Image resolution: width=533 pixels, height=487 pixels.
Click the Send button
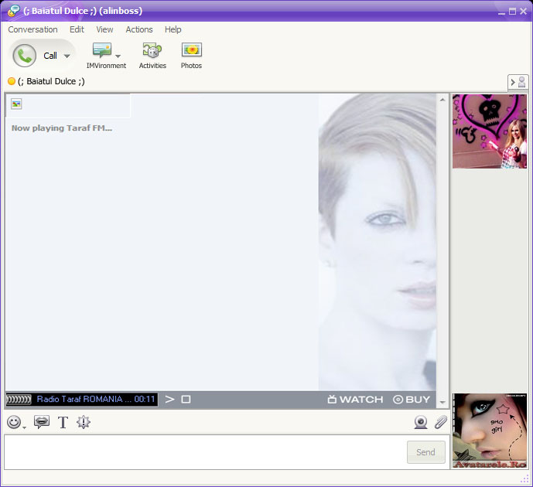coord(426,452)
